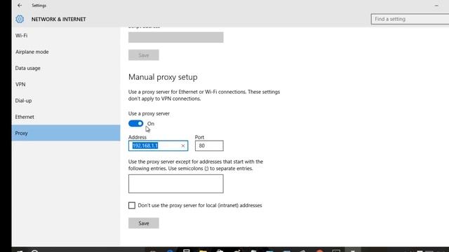449x252 pixels.
Task: Click the Port field showing 80
Action: point(209,146)
